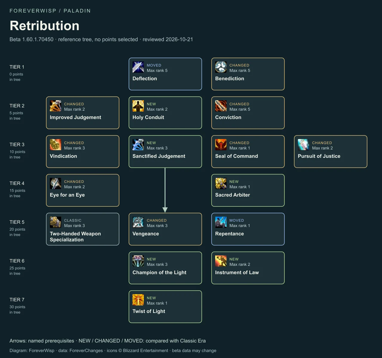The width and height of the screenshot is (382, 358).
Task: Select the Twist of Light name
Action: (x=149, y=311)
